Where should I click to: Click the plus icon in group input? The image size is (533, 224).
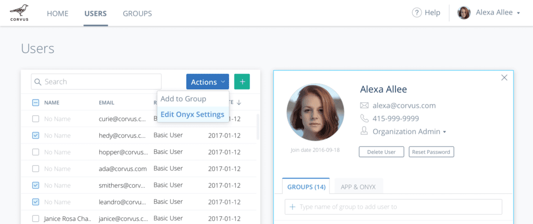pos(293,207)
